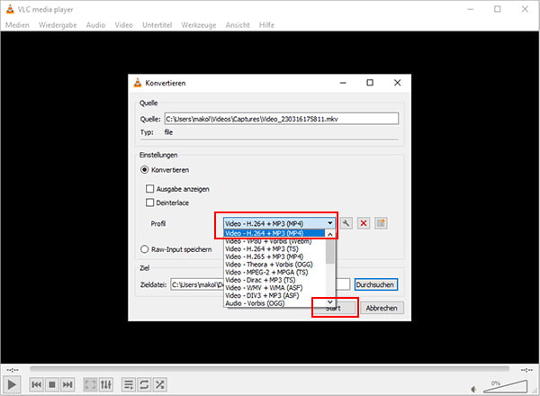Enable Deinterlace checkbox
The image size is (540, 396).
click(x=149, y=202)
